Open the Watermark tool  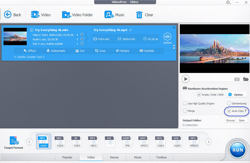(56, 51)
